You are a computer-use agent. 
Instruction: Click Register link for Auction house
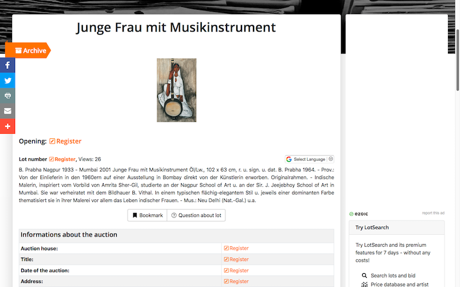pyautogui.click(x=236, y=249)
